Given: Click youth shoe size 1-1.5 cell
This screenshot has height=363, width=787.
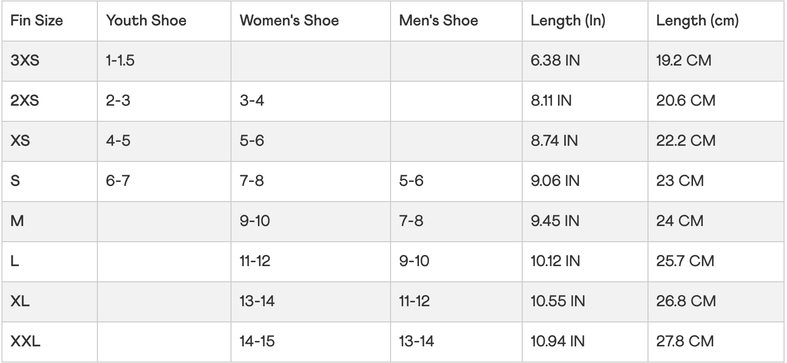Looking at the screenshot, I should [x=120, y=61].
